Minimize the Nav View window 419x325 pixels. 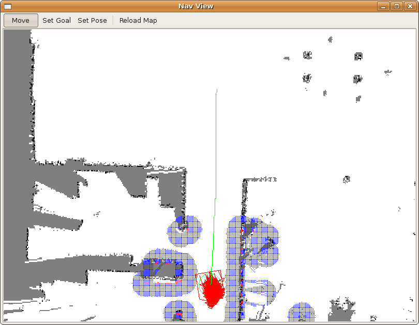(x=383, y=6)
